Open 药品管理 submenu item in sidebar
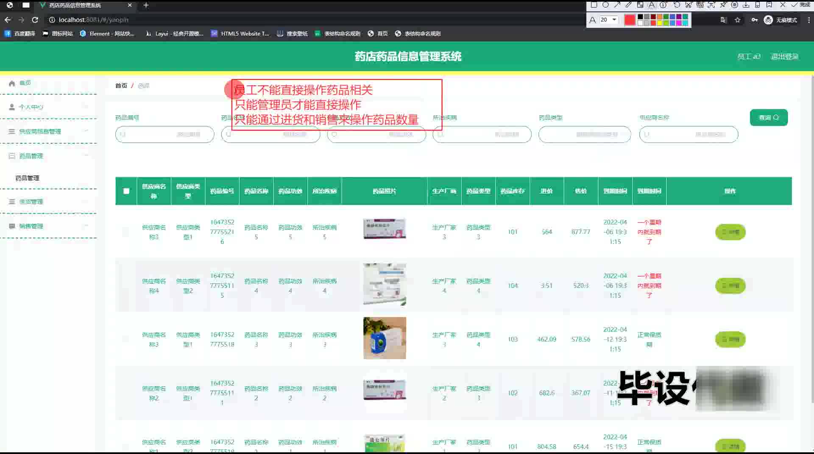This screenshot has height=454, width=814. tap(28, 178)
